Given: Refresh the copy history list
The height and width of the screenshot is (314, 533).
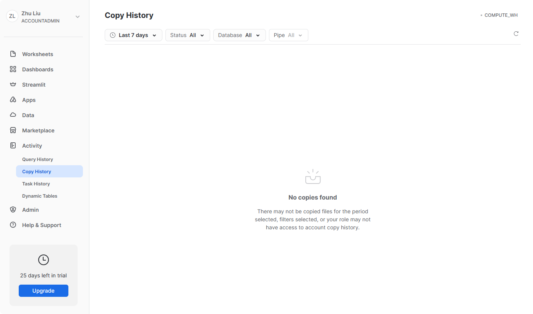Looking at the screenshot, I should 516,34.
